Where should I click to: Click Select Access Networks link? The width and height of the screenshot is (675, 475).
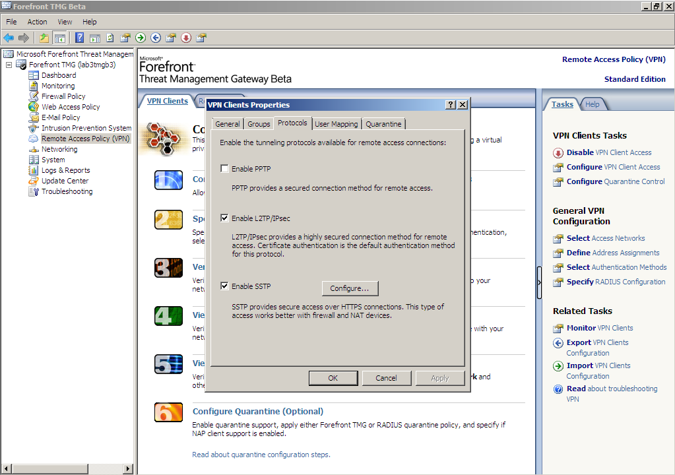(x=606, y=238)
